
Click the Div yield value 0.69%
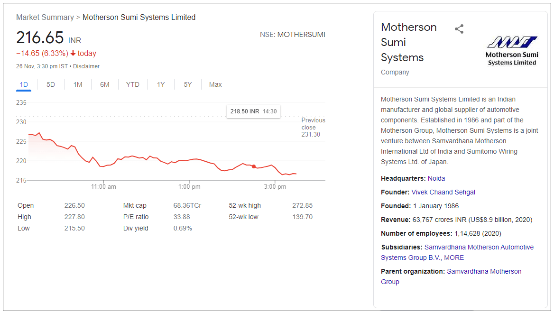[183, 228]
